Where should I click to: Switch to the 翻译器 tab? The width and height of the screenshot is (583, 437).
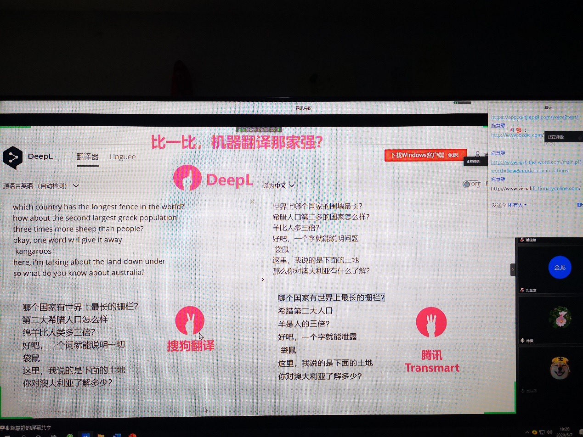87,157
